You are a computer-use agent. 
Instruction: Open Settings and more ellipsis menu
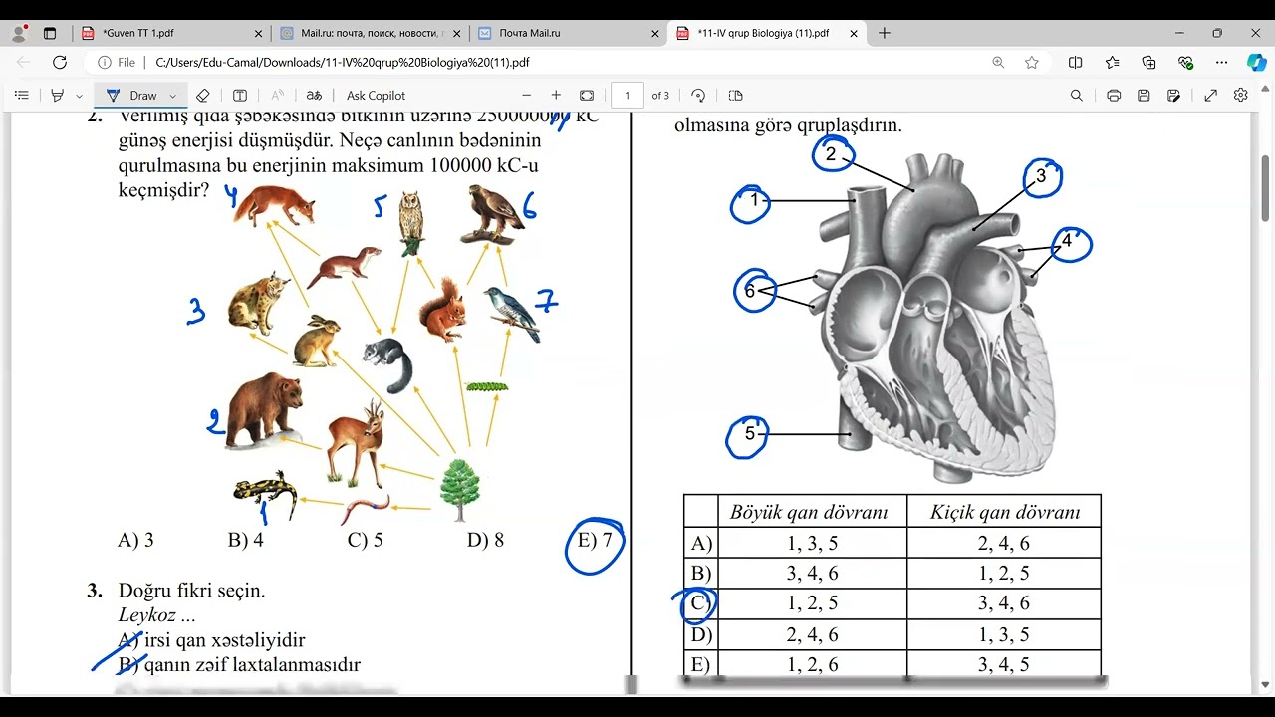point(1221,62)
